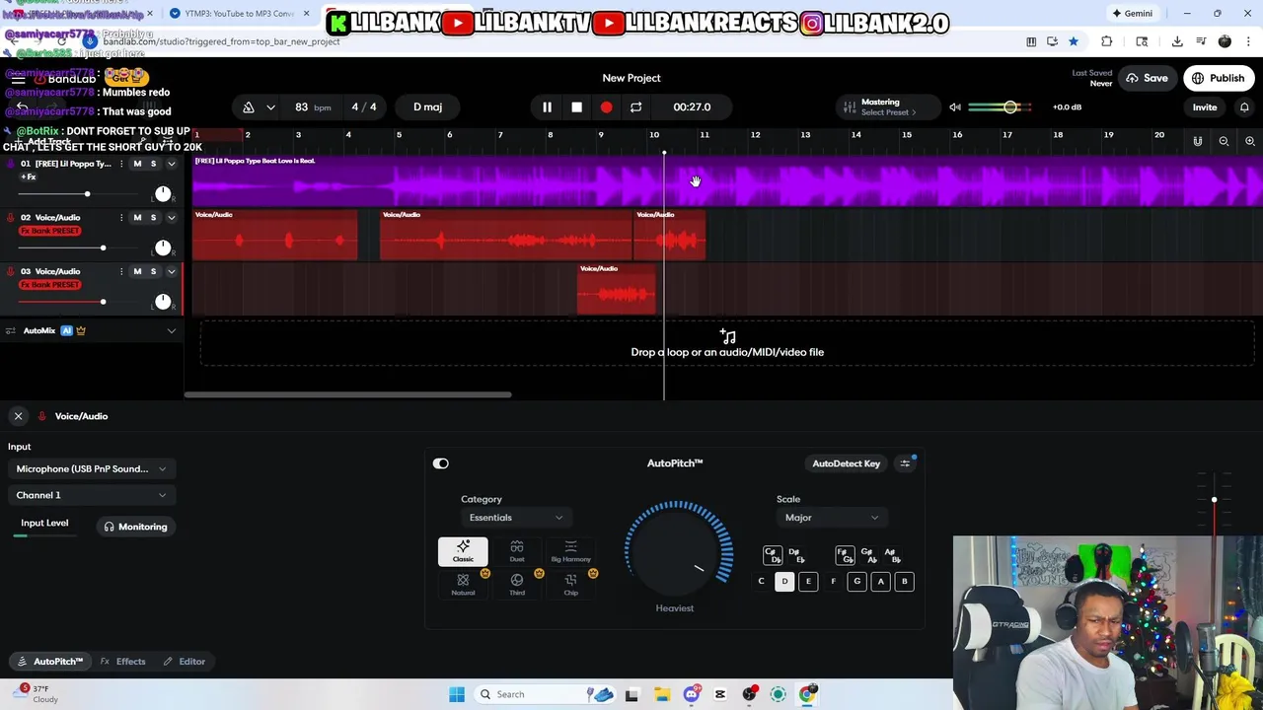Toggle the loop cycle button
Image resolution: width=1263 pixels, height=710 pixels.
tap(635, 106)
